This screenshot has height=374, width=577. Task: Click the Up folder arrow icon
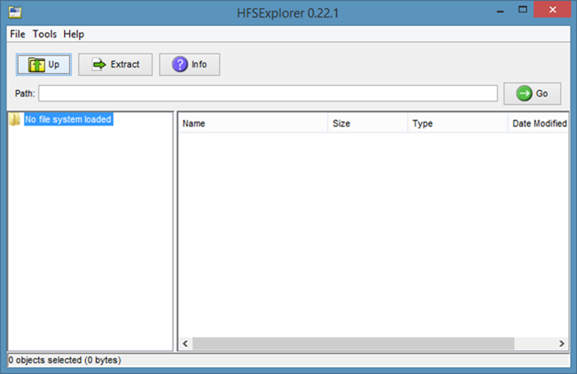37,65
